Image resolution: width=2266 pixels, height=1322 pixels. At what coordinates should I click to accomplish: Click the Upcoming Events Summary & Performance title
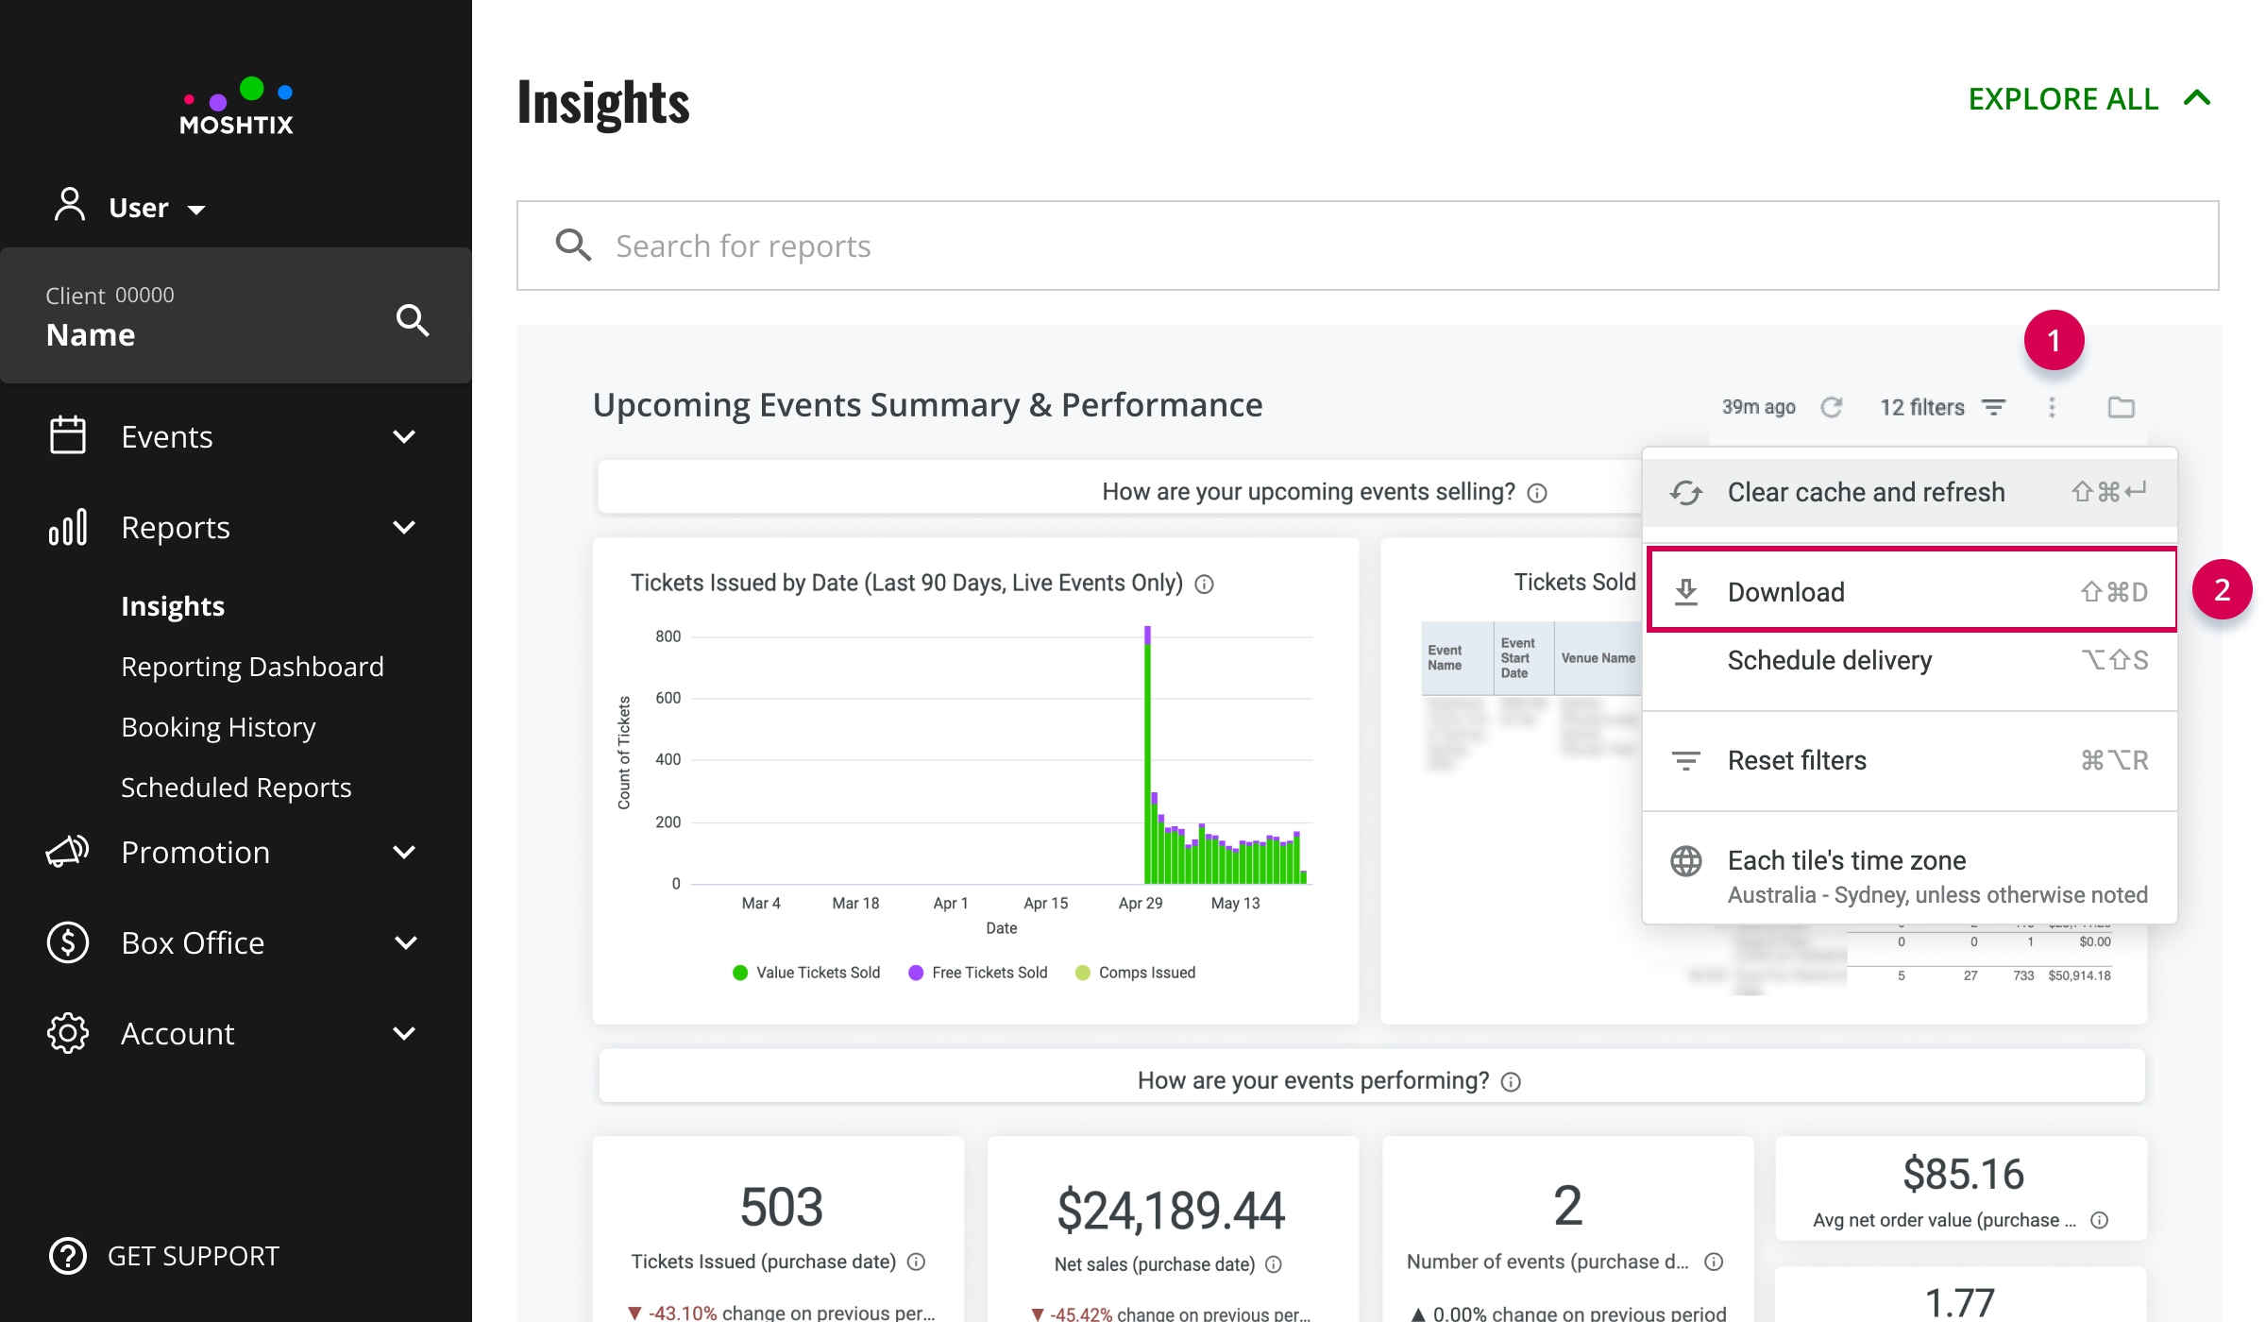pos(927,405)
